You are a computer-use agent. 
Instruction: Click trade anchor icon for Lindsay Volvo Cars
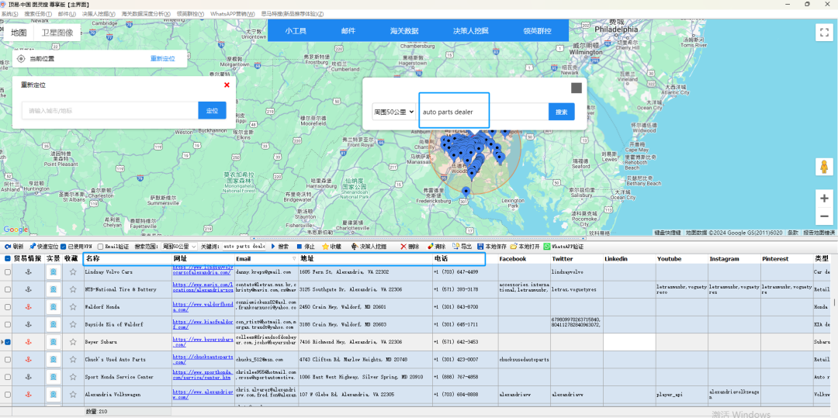point(29,271)
